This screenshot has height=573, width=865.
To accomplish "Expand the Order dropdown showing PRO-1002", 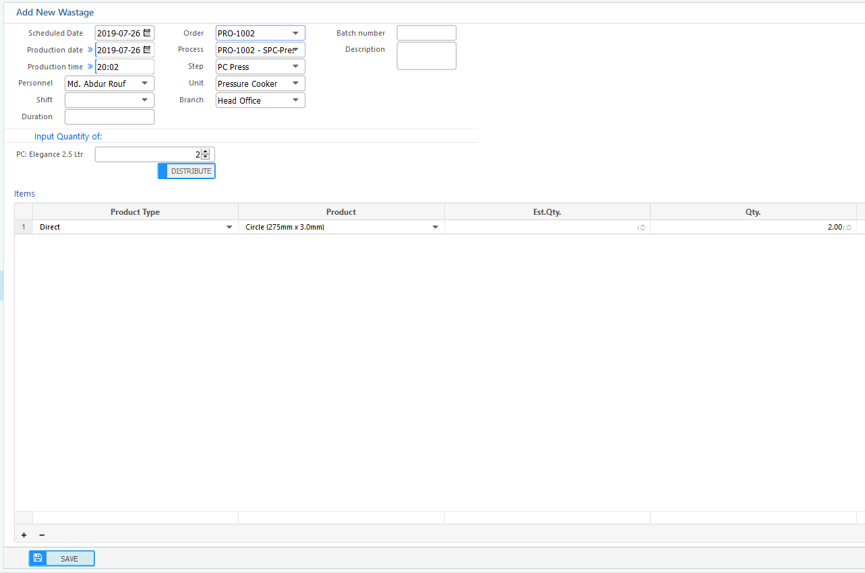I will (x=295, y=33).
